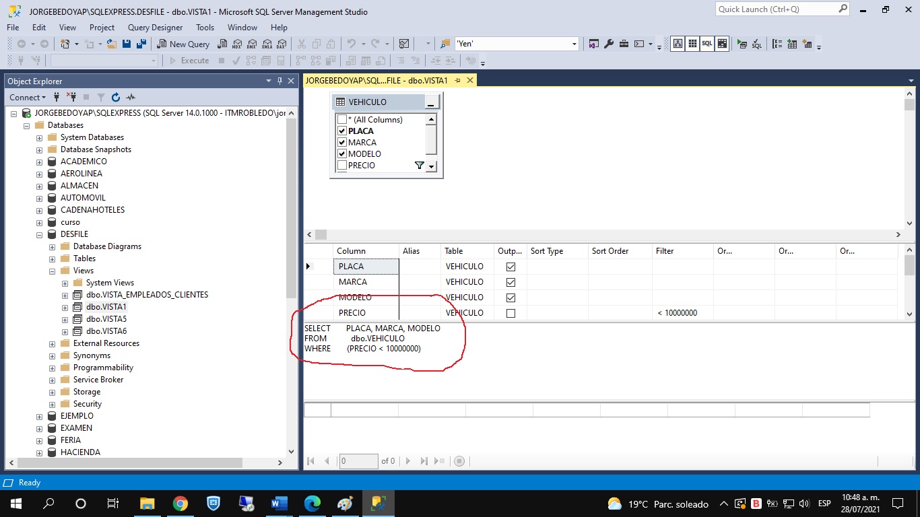Image resolution: width=920 pixels, height=517 pixels.
Task: Select the dbo.VISTA6 view
Action: [x=106, y=331]
